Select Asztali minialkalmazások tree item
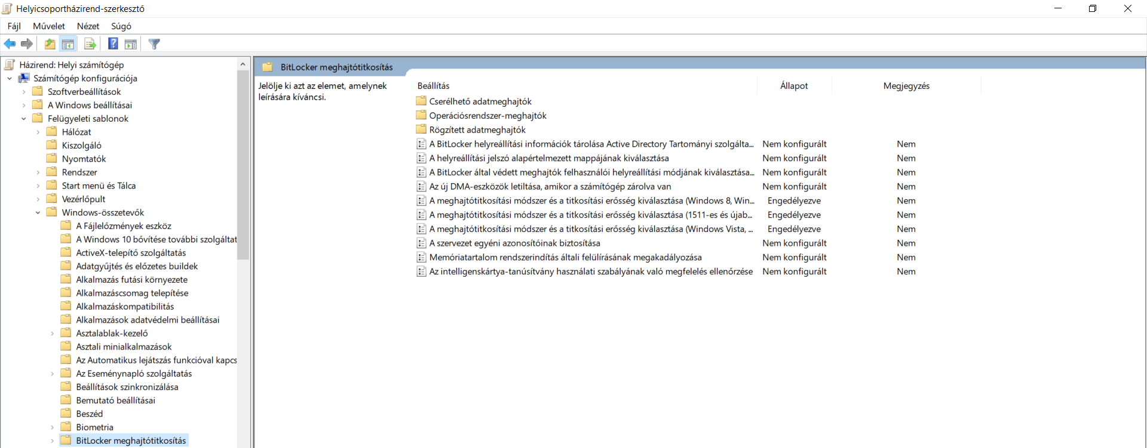Viewport: 1147px width, 448px height. point(124,347)
